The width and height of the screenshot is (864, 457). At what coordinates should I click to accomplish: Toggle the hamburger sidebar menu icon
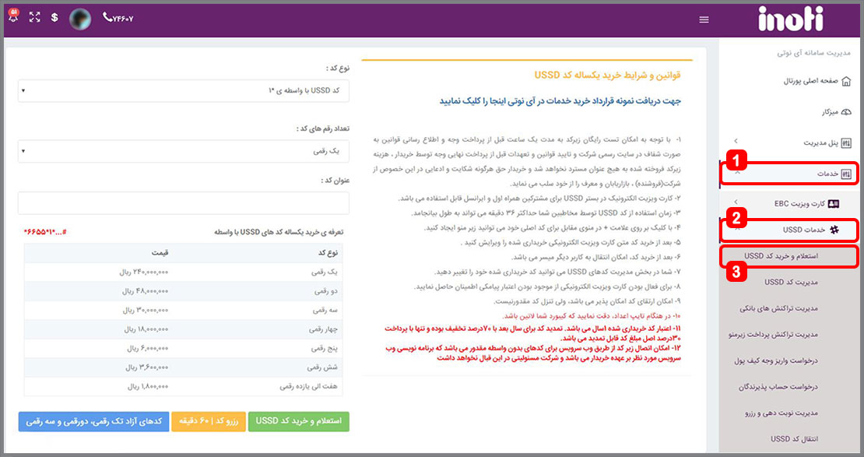(x=704, y=19)
